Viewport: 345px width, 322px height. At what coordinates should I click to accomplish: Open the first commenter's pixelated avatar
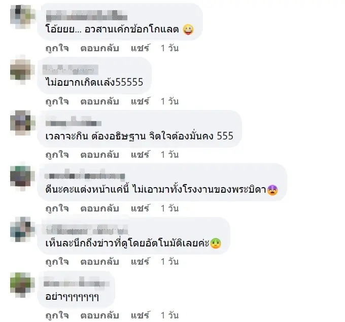click(x=22, y=17)
